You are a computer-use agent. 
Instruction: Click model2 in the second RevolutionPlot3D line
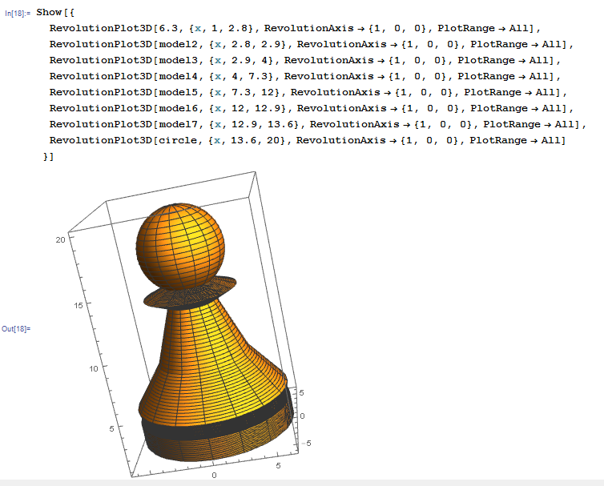178,44
